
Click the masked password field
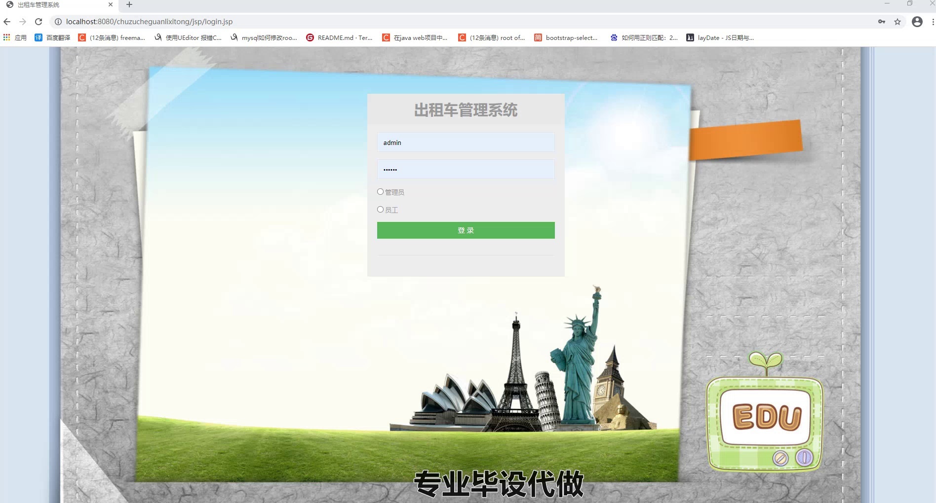[466, 170]
